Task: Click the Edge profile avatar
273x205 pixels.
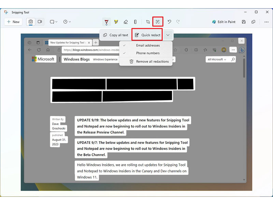Action: (x=224, y=50)
